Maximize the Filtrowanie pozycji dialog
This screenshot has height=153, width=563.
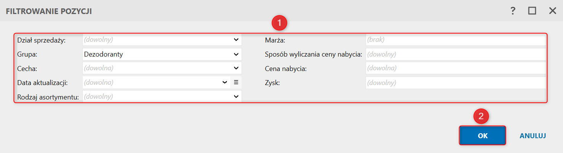click(x=532, y=11)
